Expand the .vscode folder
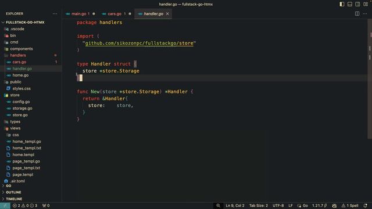Viewport: 372px width, 209px height. (17, 29)
